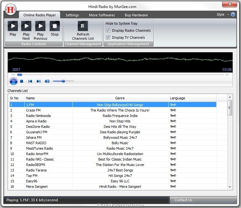Refresh Channels List
Screen dimensions: 241x208
point(83,30)
